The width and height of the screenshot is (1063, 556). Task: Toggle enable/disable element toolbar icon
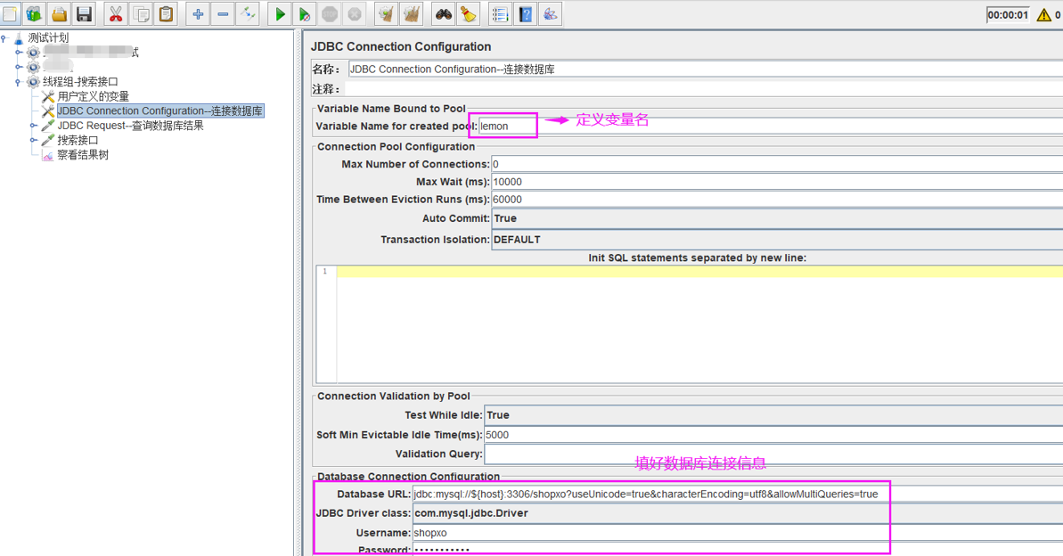tap(248, 14)
